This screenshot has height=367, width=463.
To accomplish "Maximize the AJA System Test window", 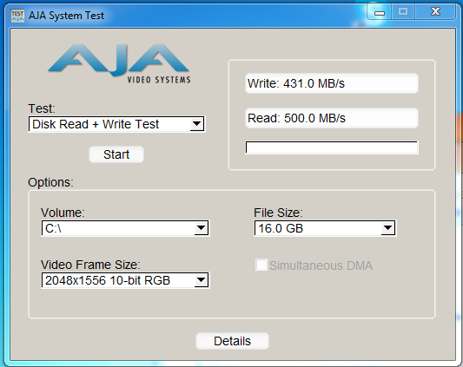I will pyautogui.click(x=403, y=12).
